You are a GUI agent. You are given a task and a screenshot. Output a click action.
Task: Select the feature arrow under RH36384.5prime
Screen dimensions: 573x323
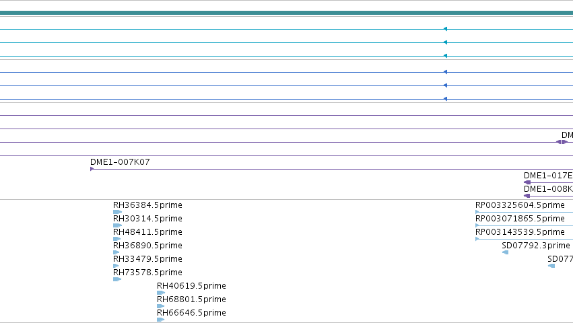tap(117, 212)
